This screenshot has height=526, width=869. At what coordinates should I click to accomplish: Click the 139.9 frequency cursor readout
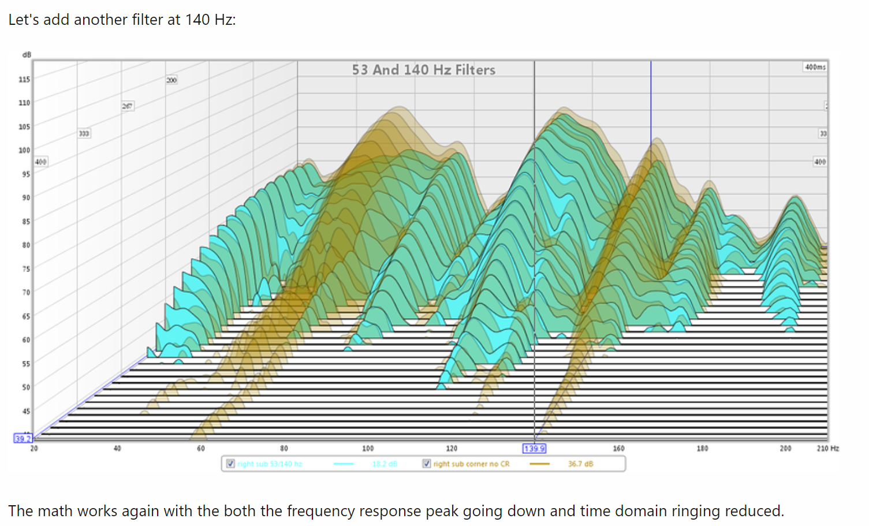[534, 449]
